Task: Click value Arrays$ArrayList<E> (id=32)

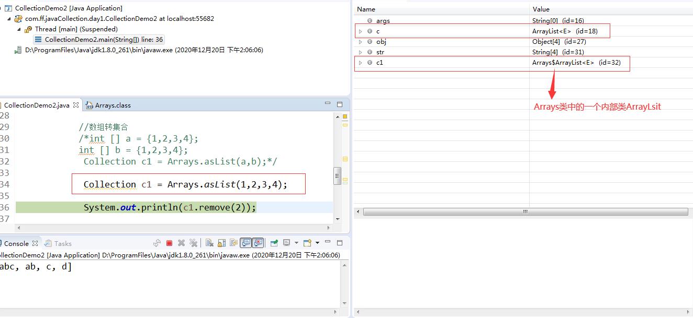Action: (576, 63)
